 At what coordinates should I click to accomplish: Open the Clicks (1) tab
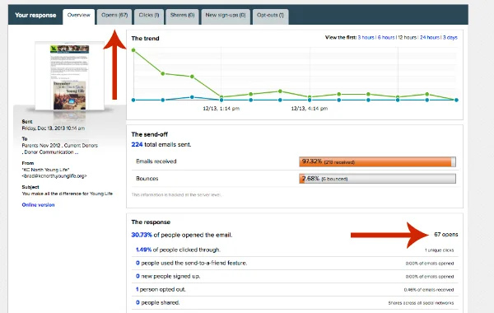pos(149,16)
